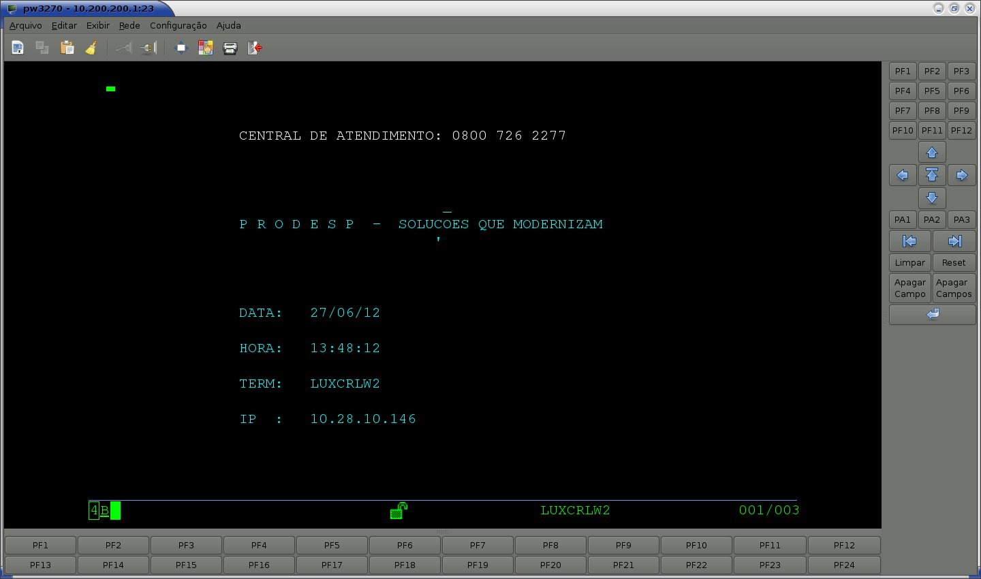Open the Ajuda menu

pos(229,25)
